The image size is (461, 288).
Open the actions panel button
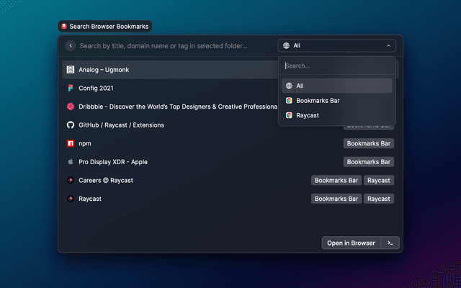[390, 243]
